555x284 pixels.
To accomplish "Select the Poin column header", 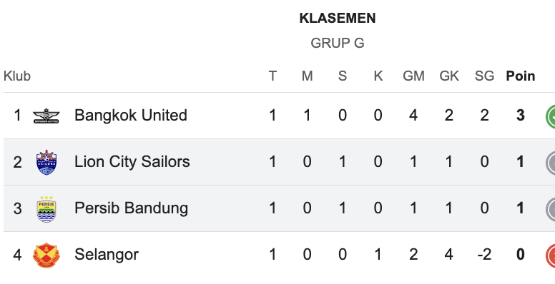I will point(521,76).
